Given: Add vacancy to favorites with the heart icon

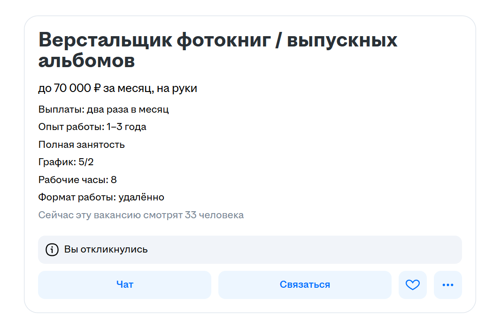Looking at the screenshot, I should click(413, 284).
